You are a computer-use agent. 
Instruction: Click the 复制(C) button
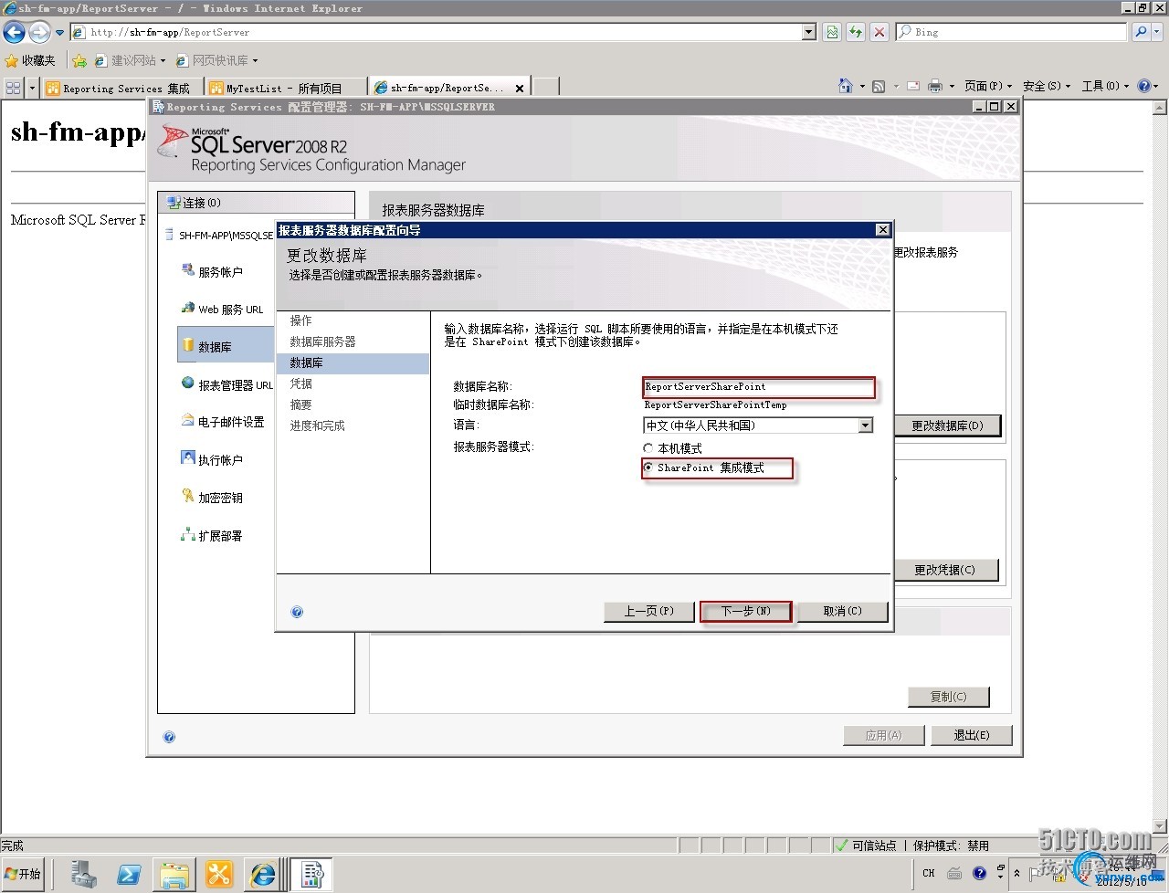(x=948, y=697)
